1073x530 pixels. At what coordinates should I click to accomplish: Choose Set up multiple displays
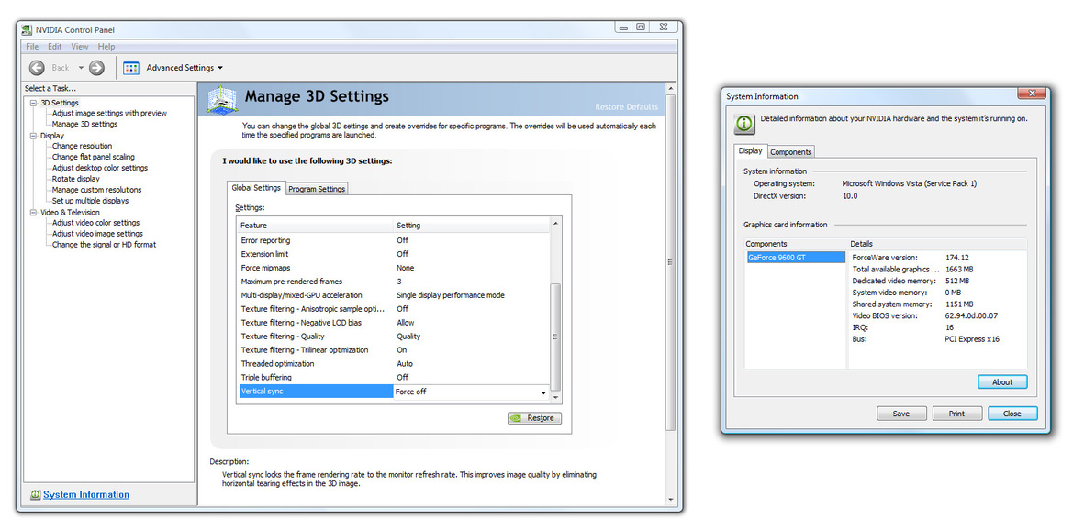click(90, 201)
